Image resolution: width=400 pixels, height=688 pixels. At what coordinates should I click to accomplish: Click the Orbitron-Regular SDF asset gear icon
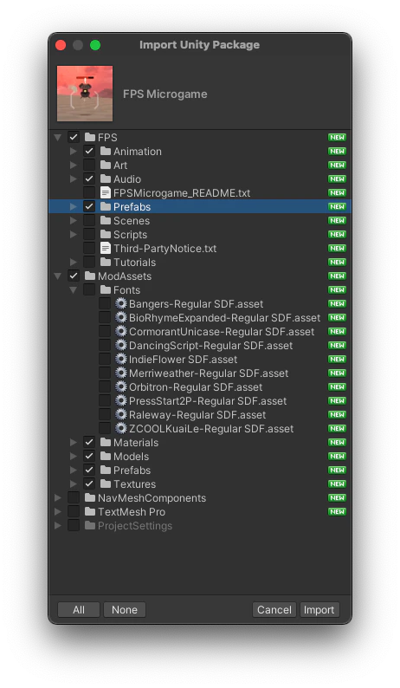click(120, 387)
